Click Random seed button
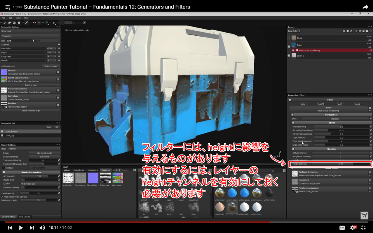Screen dimensions: 373x233 point(335,119)
